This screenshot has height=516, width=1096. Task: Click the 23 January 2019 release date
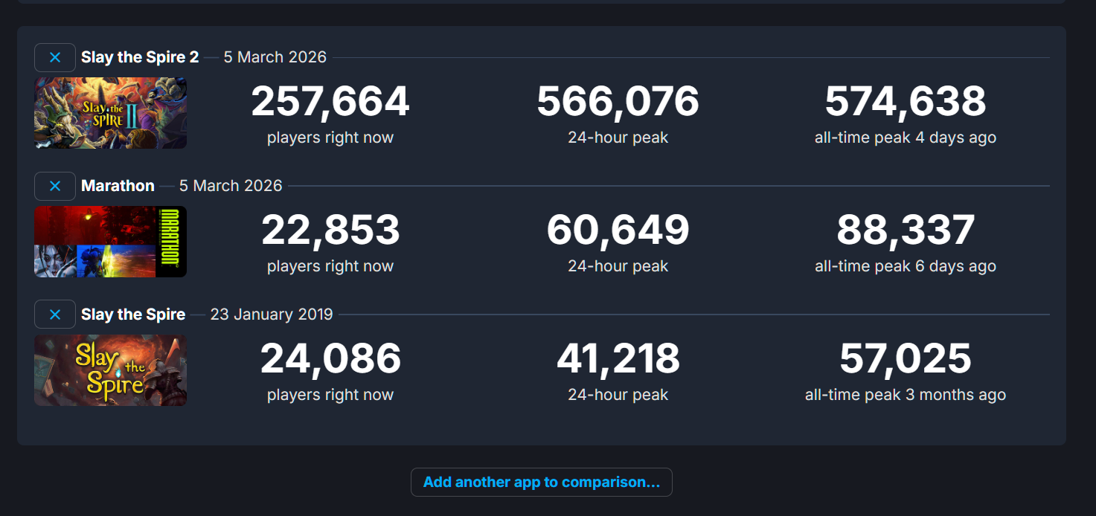(272, 315)
